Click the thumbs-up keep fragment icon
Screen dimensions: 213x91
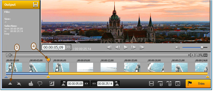(x=31, y=84)
